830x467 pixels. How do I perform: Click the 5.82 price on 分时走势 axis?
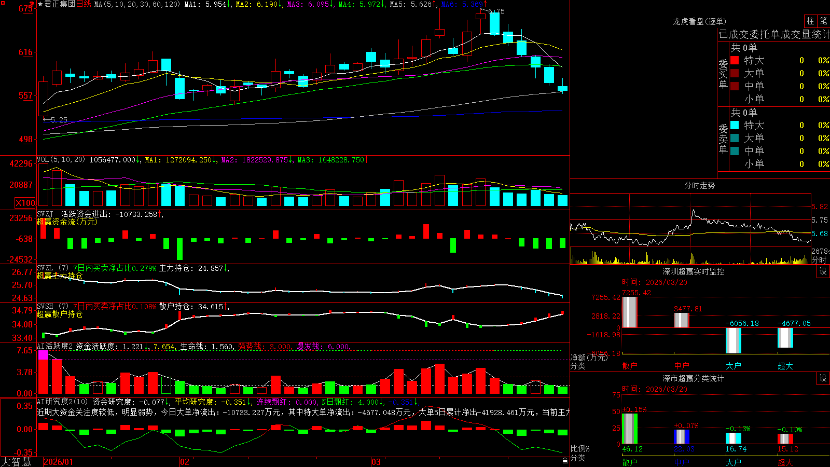(820, 207)
